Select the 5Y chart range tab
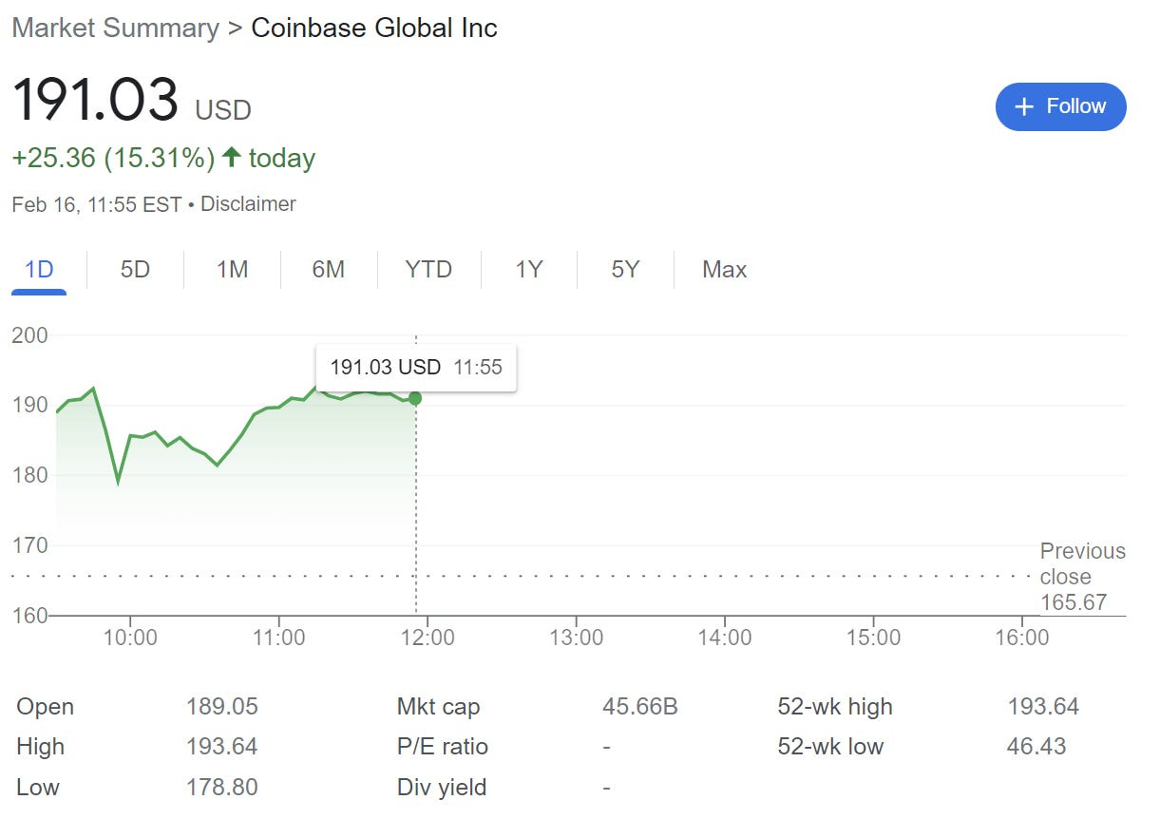1160x819 pixels. point(625,270)
